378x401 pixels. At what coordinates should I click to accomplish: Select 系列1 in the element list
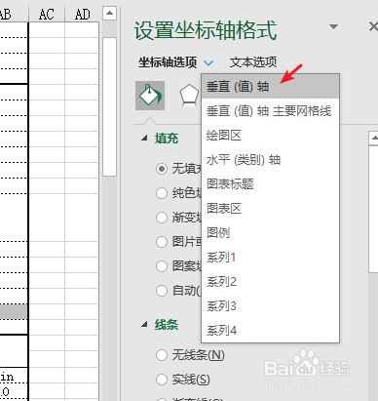270,258
